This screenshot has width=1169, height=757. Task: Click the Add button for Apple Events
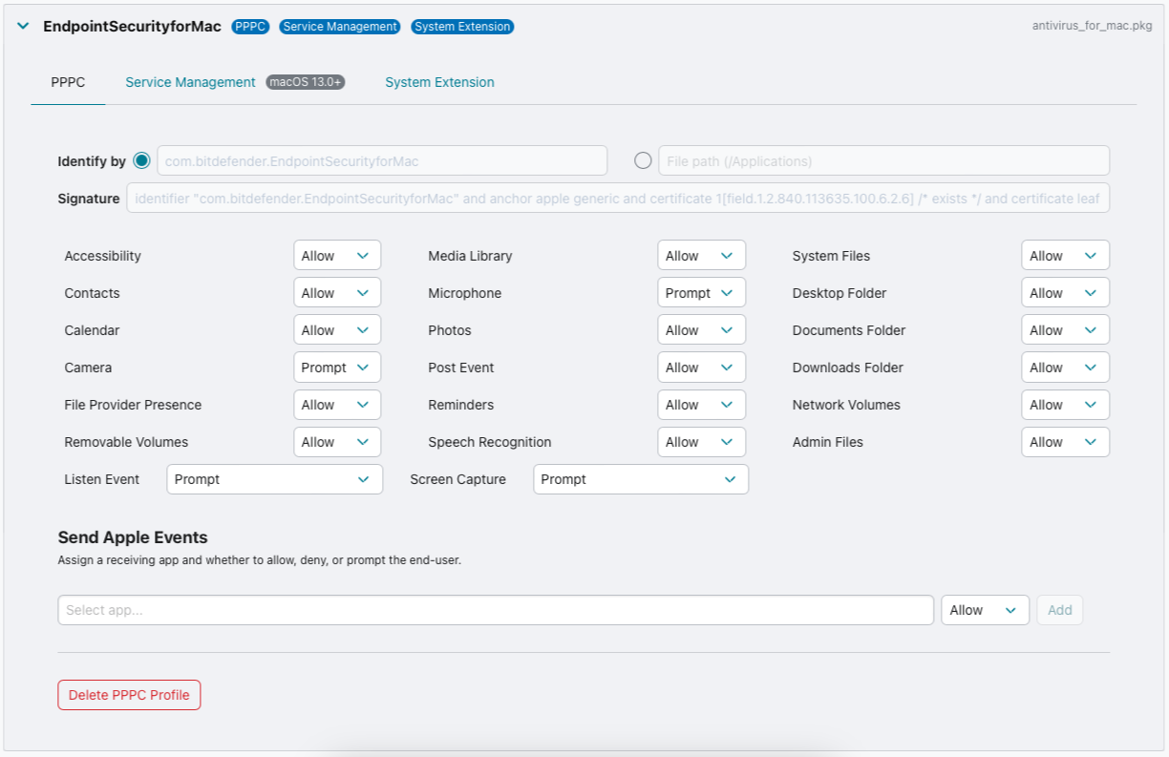1060,610
